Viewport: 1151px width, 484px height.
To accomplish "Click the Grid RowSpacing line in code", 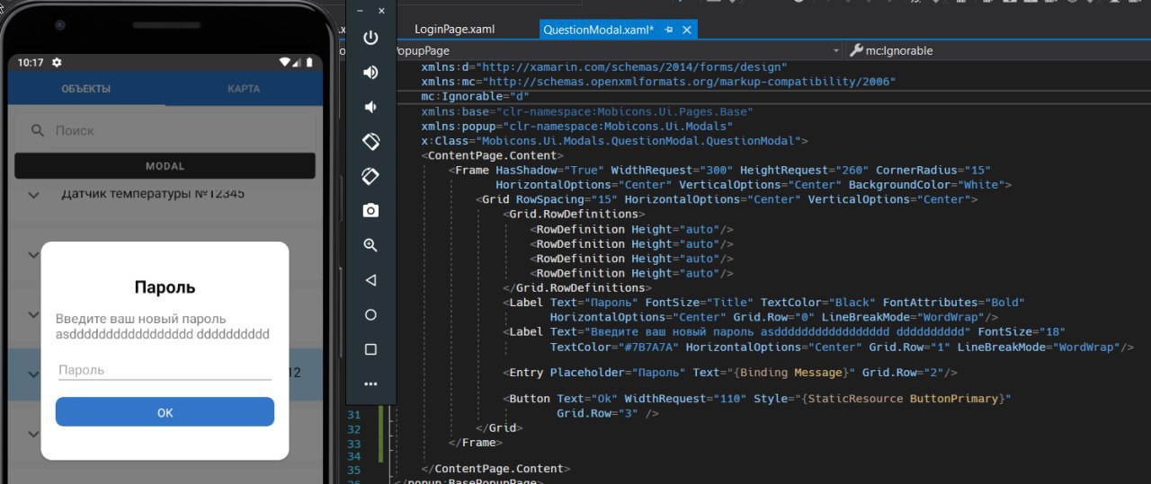I will pos(726,199).
